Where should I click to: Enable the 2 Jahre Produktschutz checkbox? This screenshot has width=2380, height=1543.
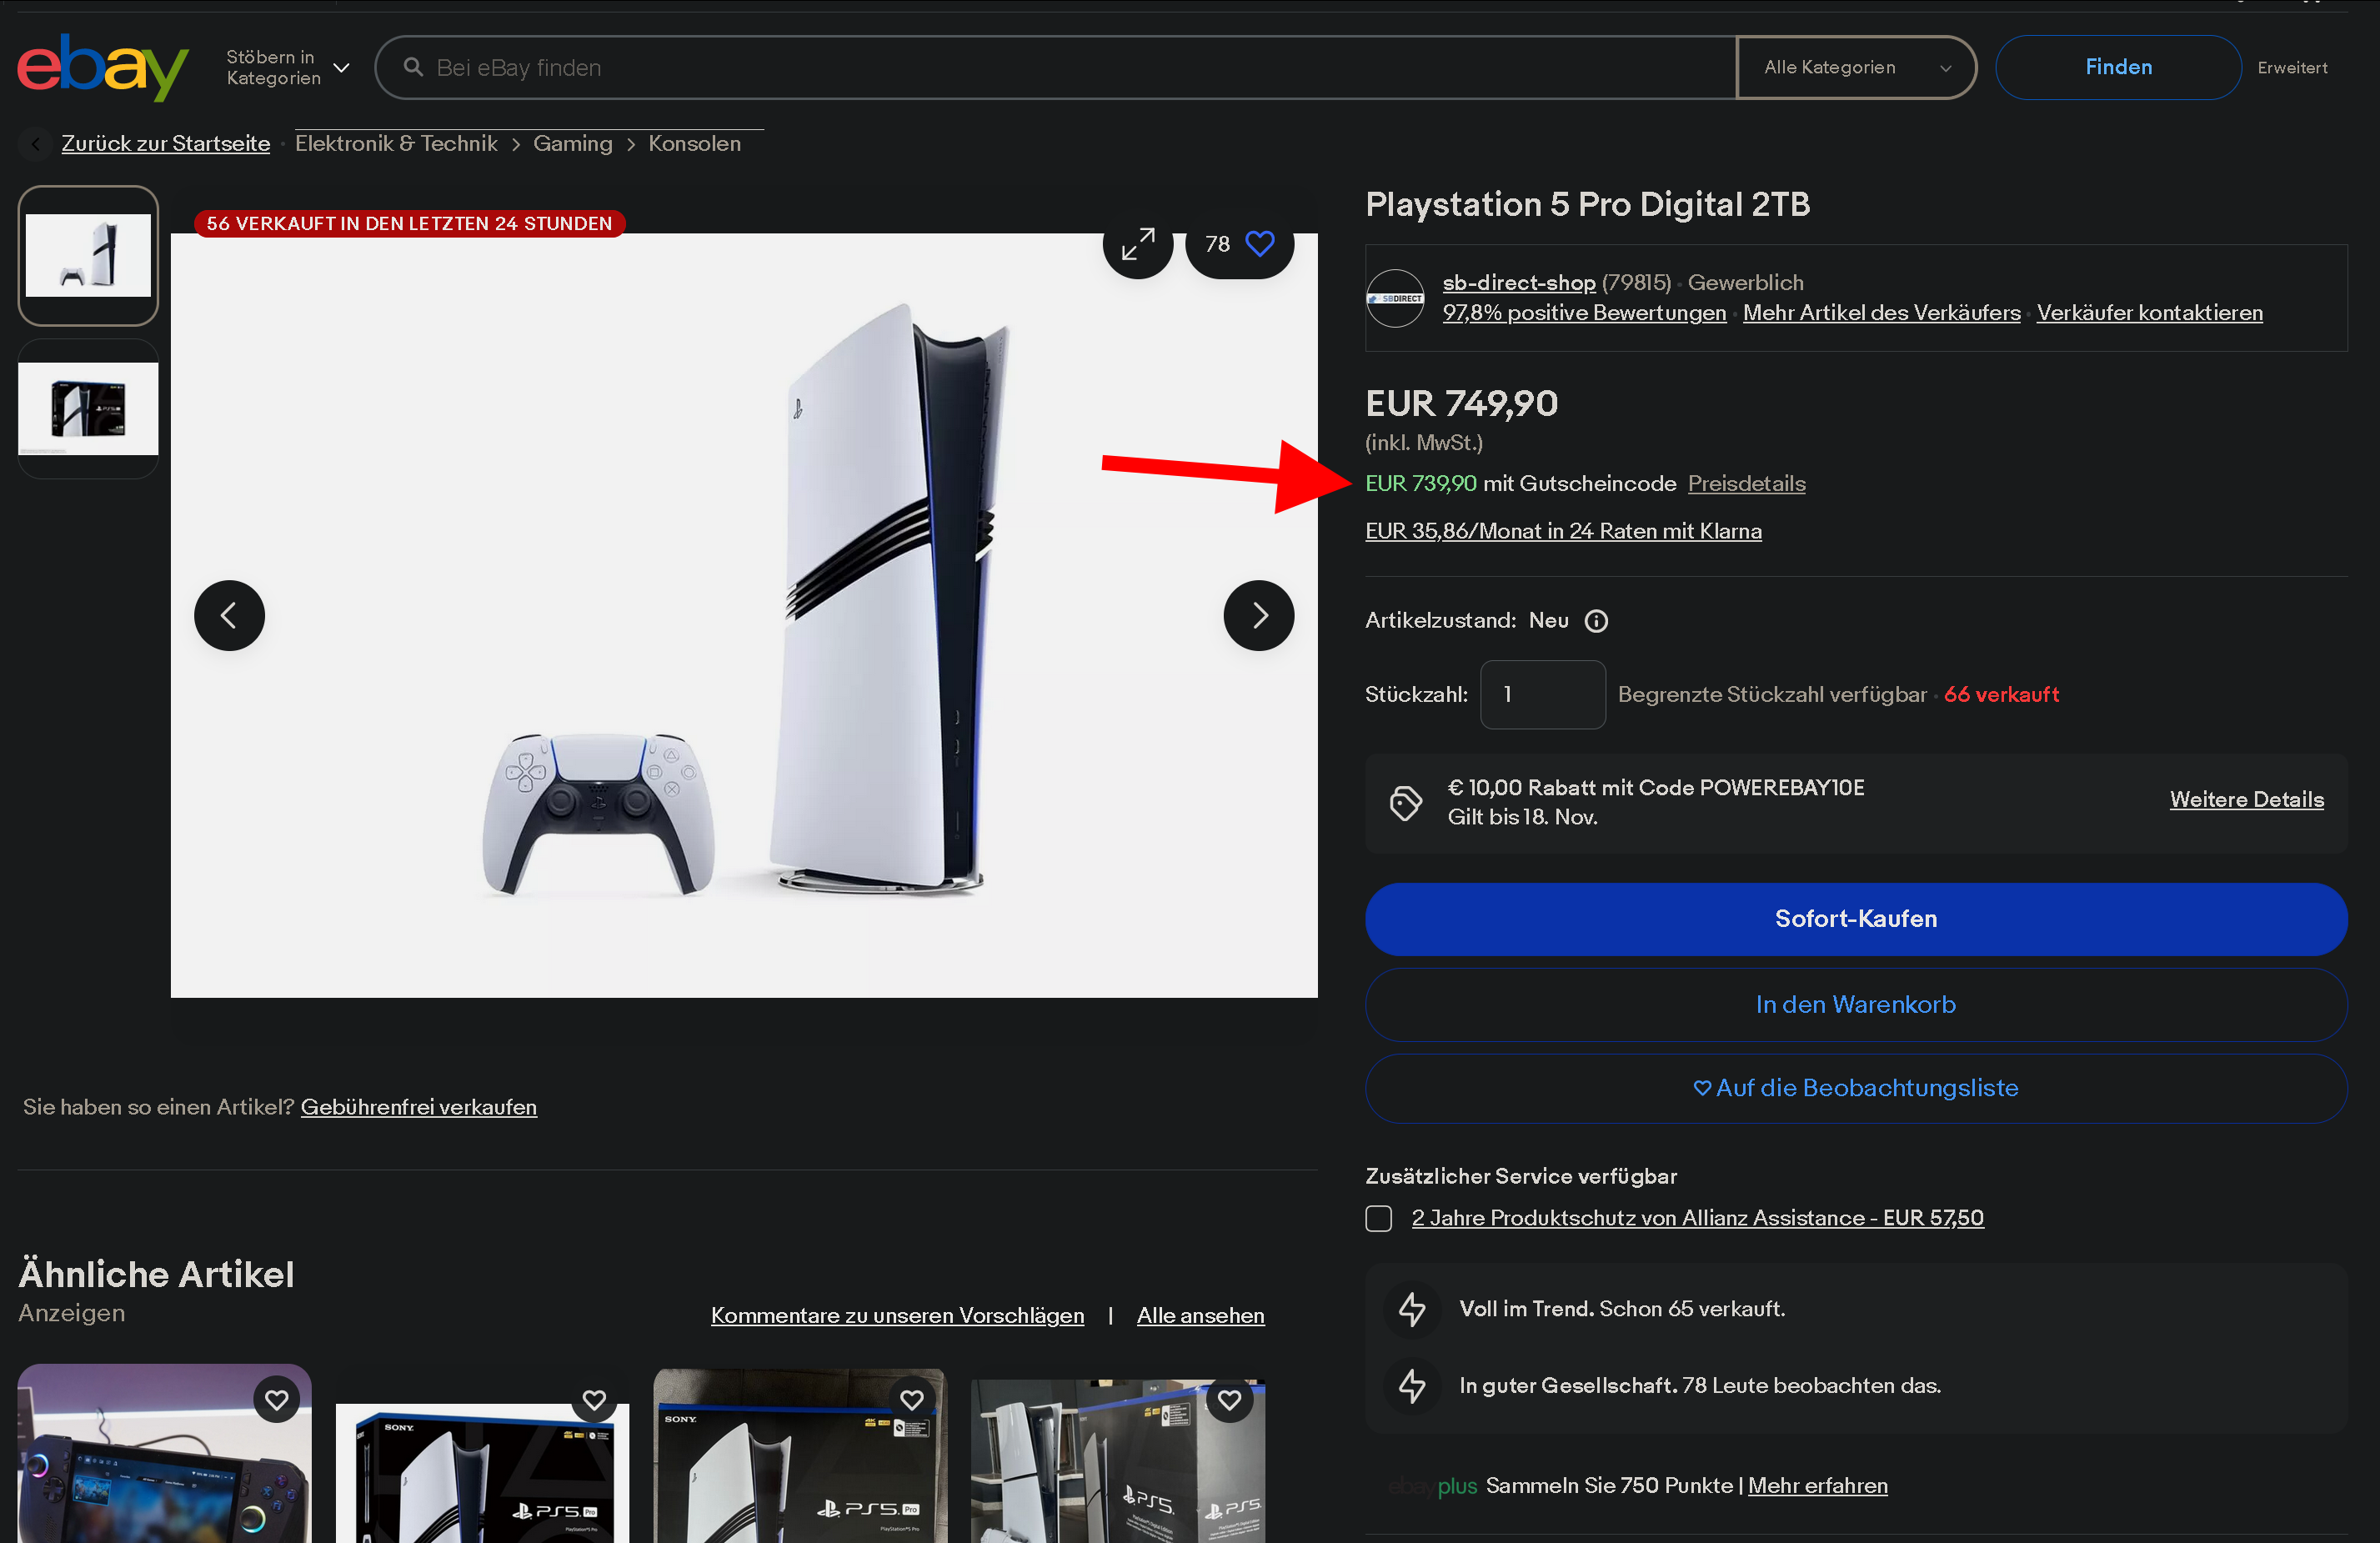(x=1378, y=1218)
